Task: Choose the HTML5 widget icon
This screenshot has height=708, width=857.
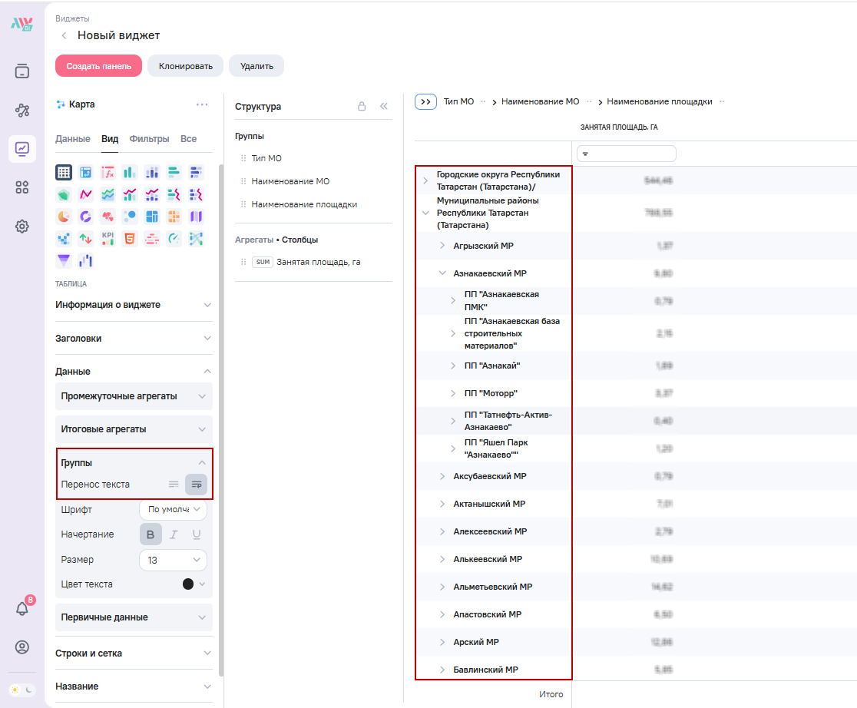Action: pos(130,238)
